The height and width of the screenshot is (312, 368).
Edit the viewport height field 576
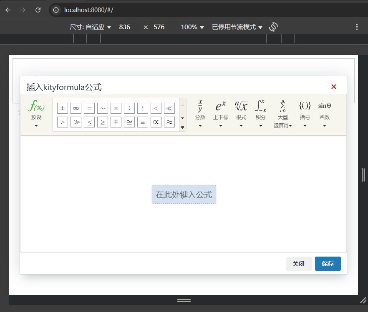pos(159,27)
